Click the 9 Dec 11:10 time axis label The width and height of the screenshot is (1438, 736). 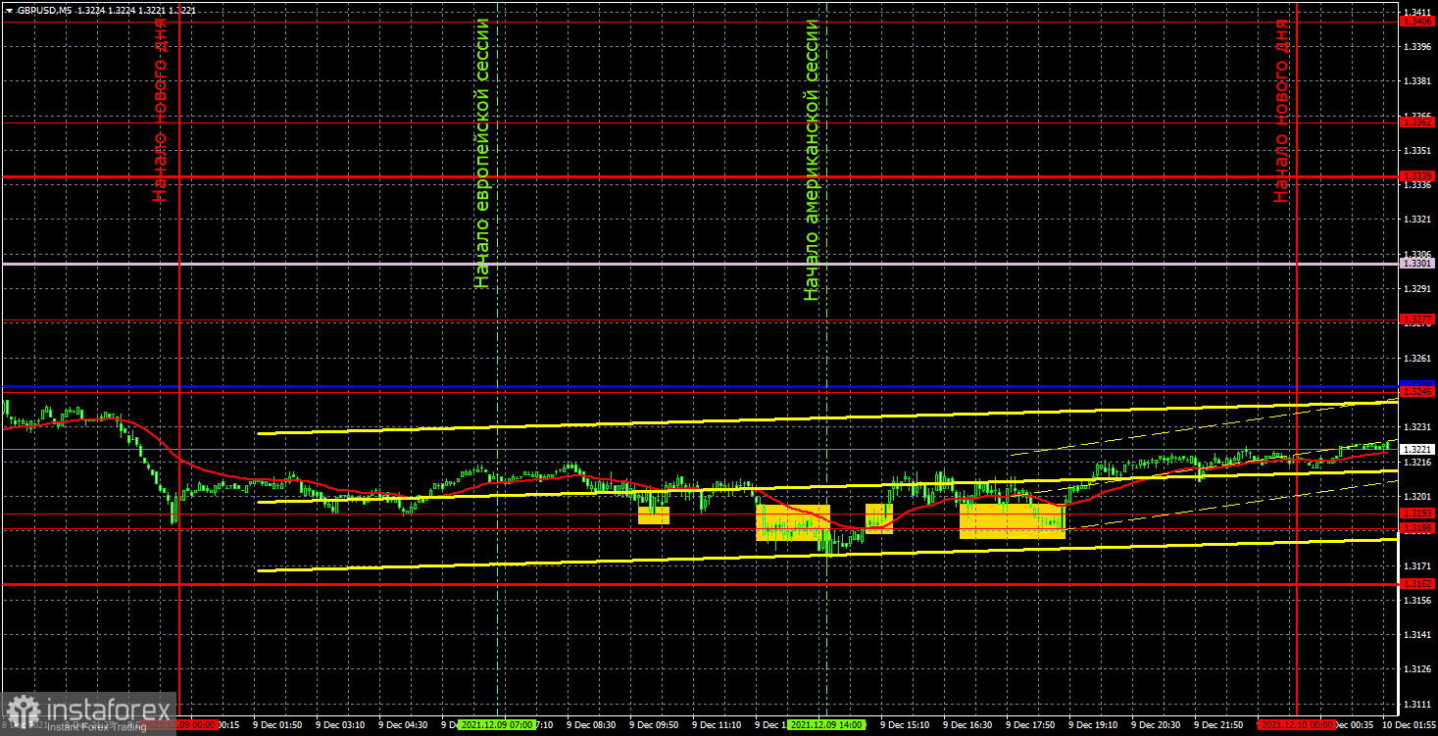point(717,725)
